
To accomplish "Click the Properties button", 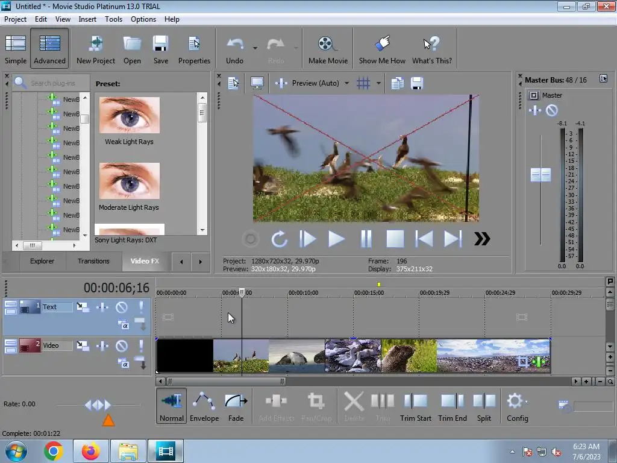I will [194, 49].
